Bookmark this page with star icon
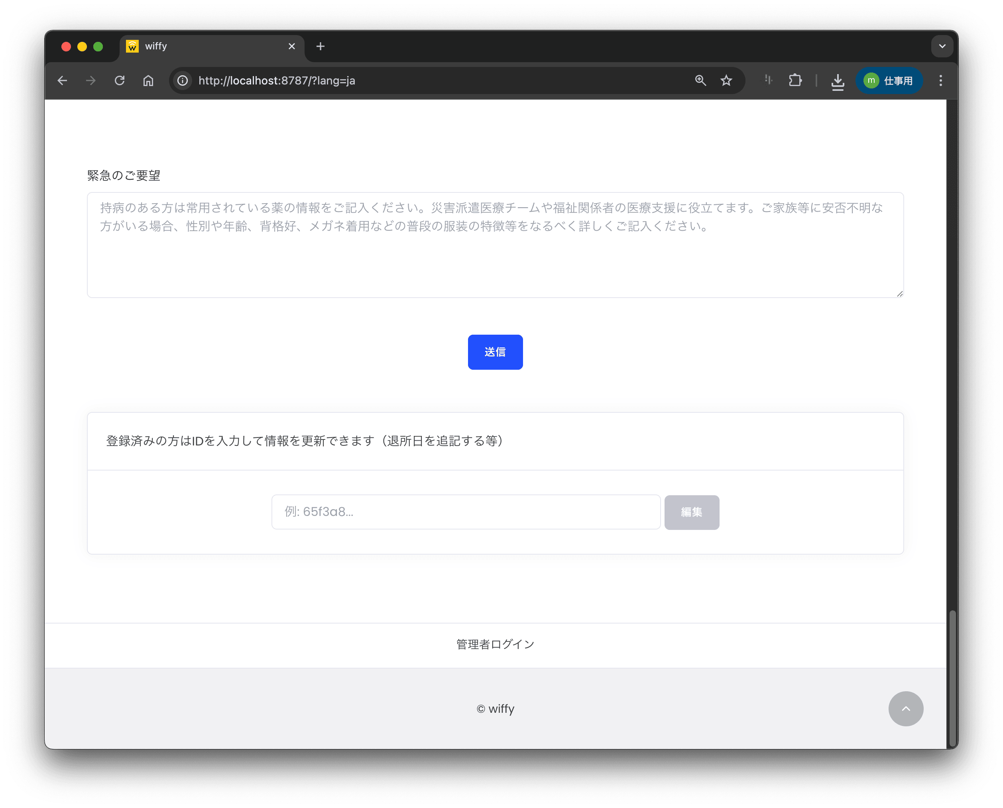The image size is (1003, 808). [x=726, y=80]
